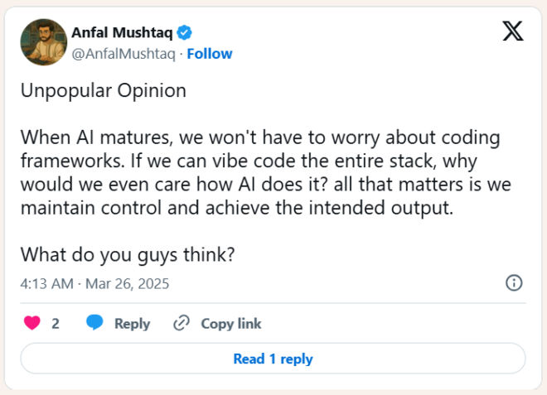Click the Unpopular Opinion heading text

(104, 91)
